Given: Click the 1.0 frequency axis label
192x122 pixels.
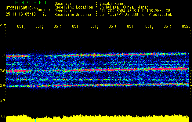Looking at the screenshot, I should [2, 55].
